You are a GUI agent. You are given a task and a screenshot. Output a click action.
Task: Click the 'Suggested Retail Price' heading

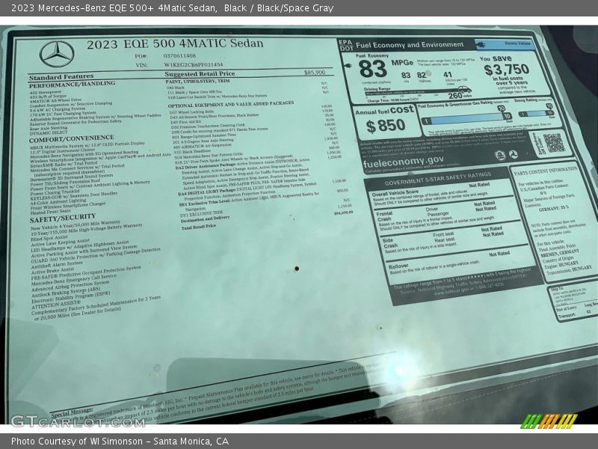tap(200, 73)
